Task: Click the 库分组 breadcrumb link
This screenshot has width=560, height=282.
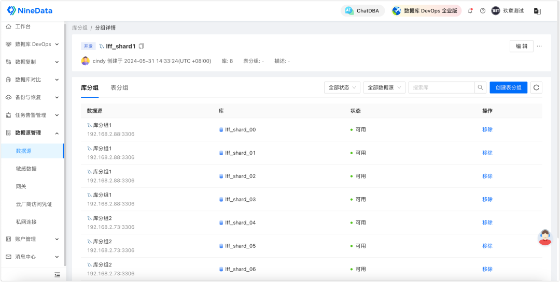Action: pyautogui.click(x=80, y=28)
